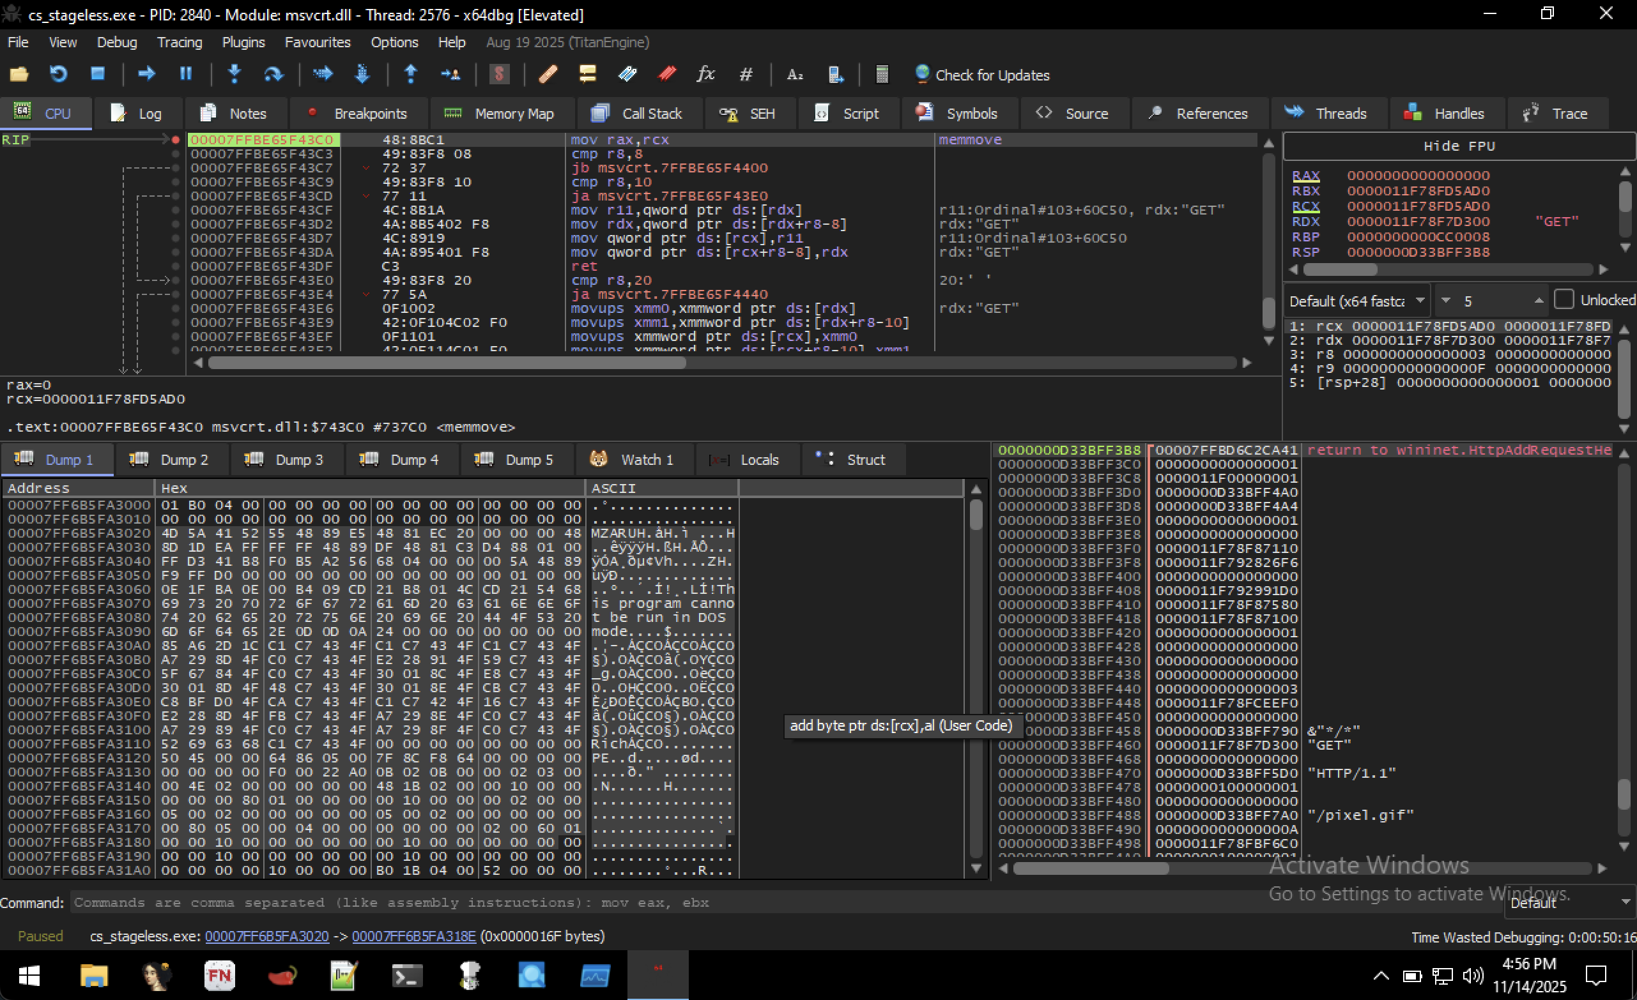Open the Variables hash icon
Screen dimensions: 1637x1000
click(746, 74)
